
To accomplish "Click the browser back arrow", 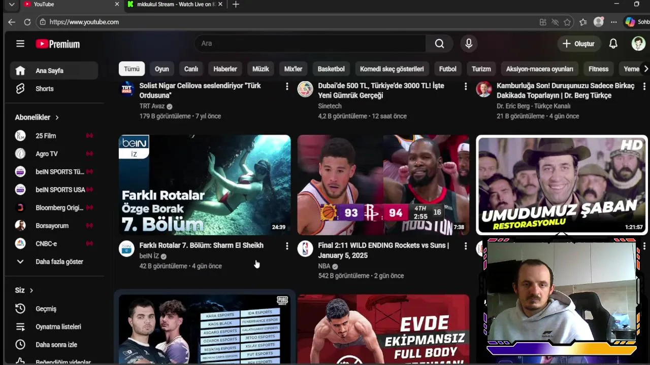I will (x=12, y=22).
